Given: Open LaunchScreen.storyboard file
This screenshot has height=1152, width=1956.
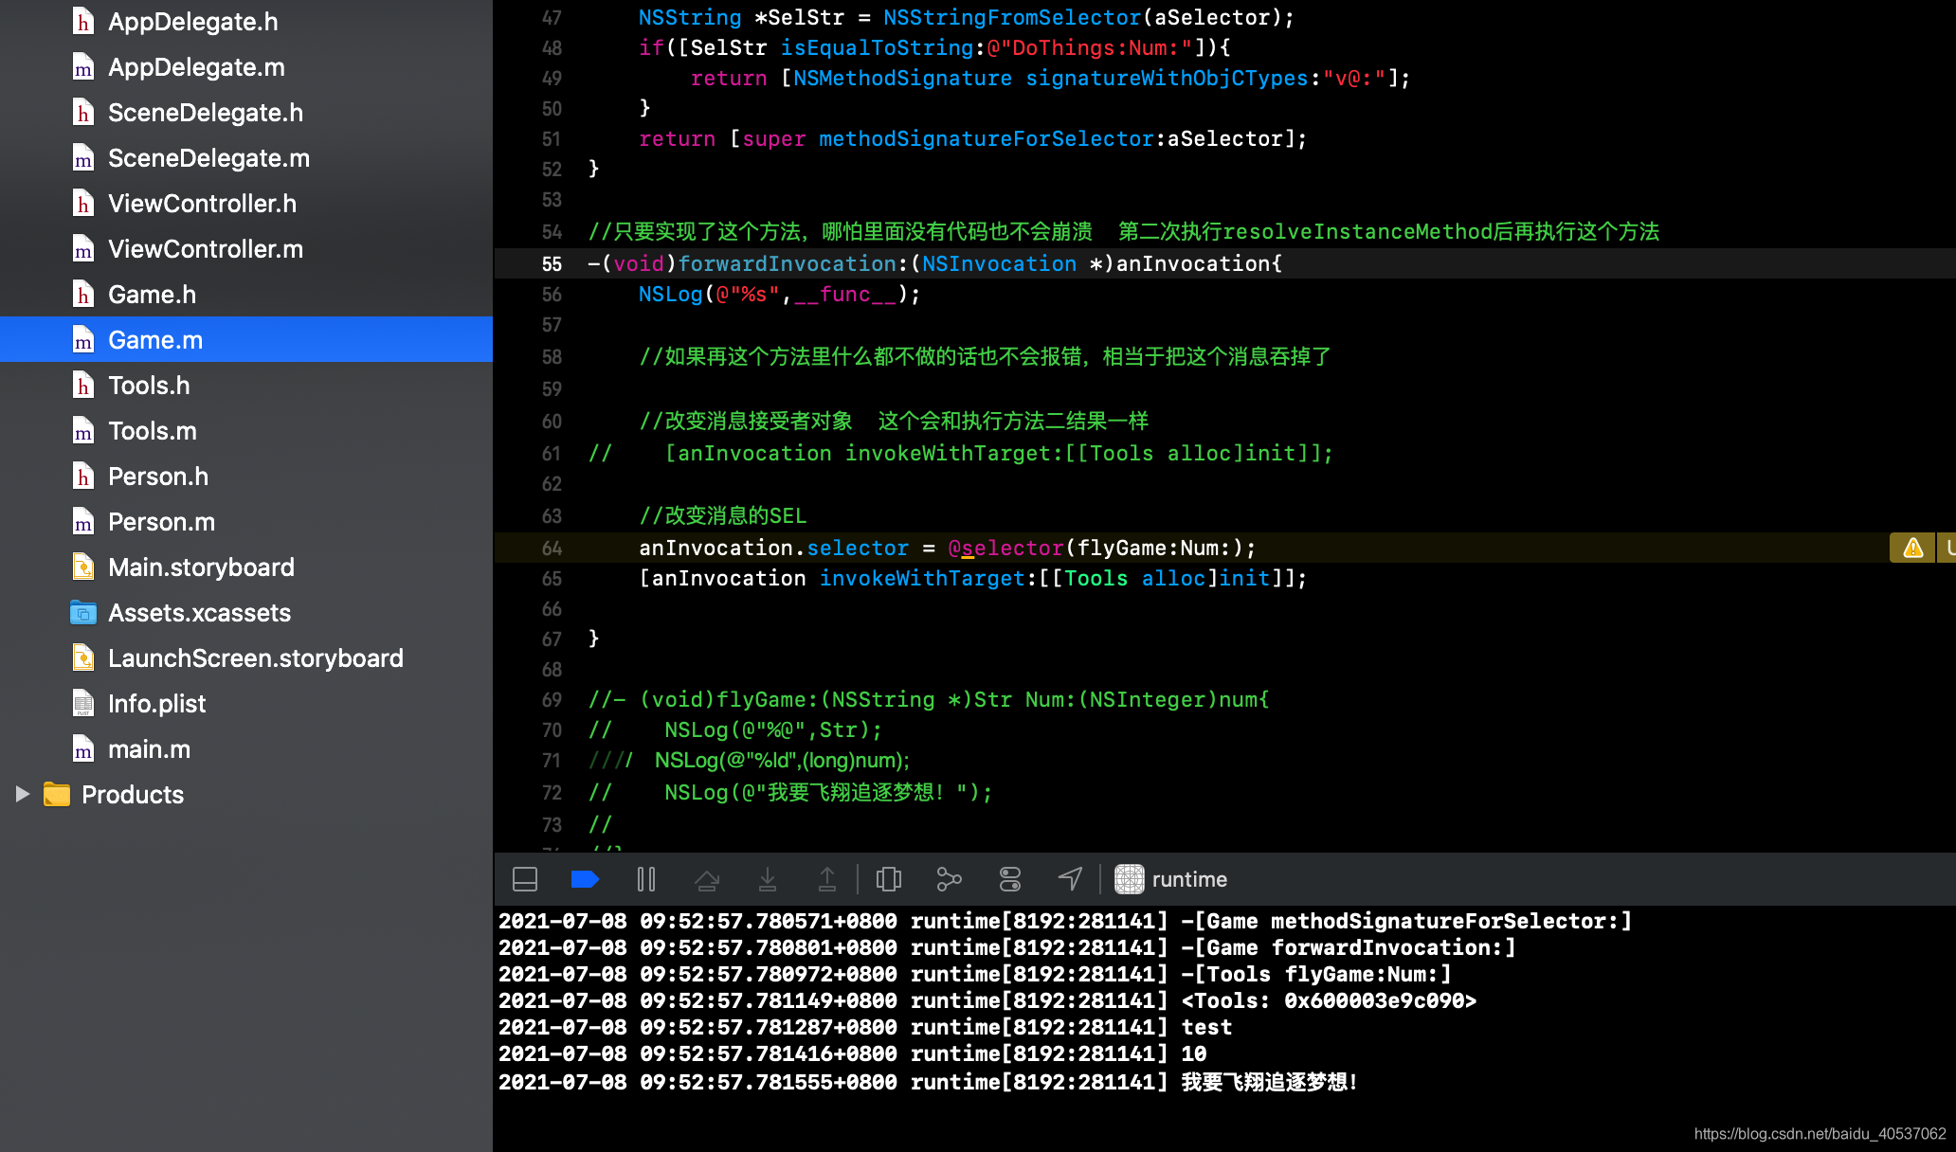Looking at the screenshot, I should pyautogui.click(x=256, y=658).
